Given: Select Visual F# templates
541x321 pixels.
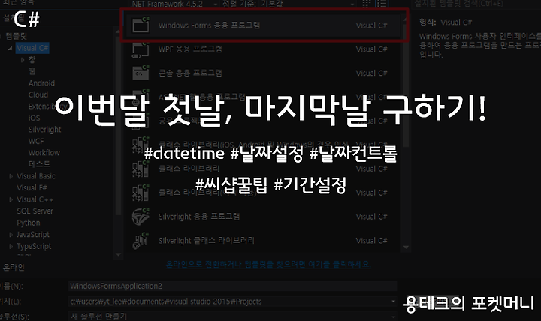Looking at the screenshot, I should click(32, 188).
